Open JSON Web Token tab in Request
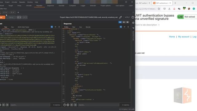Viewport: 197px width, 111px height. 23,27
